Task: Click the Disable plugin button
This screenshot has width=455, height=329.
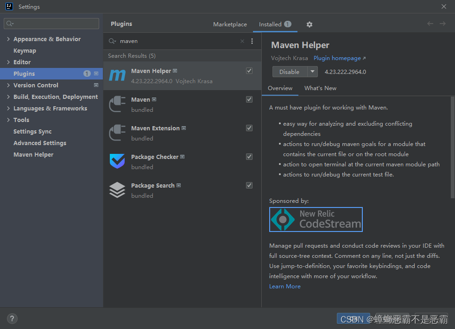Action: point(289,72)
